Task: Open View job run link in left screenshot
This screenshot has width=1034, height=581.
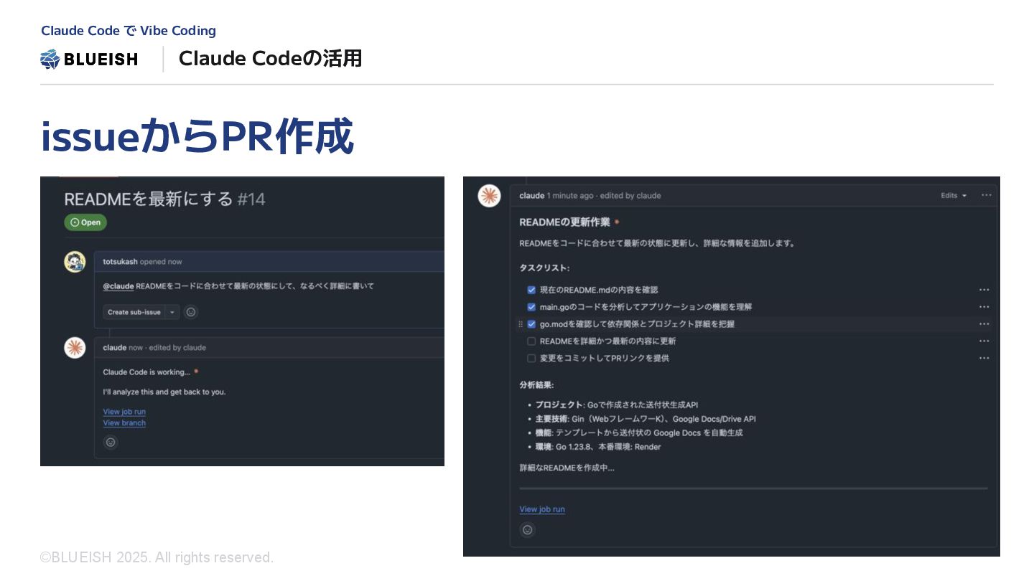Action: coord(124,412)
